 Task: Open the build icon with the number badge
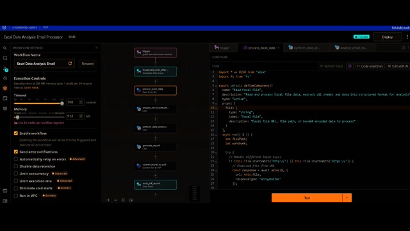(5, 69)
